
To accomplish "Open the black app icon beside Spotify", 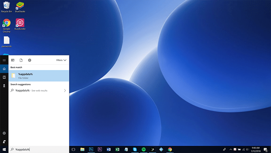I will (x=152, y=149).
